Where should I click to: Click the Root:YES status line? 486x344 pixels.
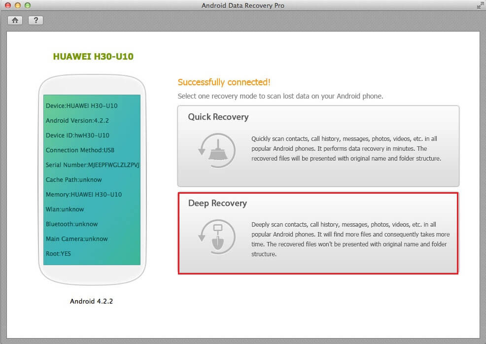point(58,253)
